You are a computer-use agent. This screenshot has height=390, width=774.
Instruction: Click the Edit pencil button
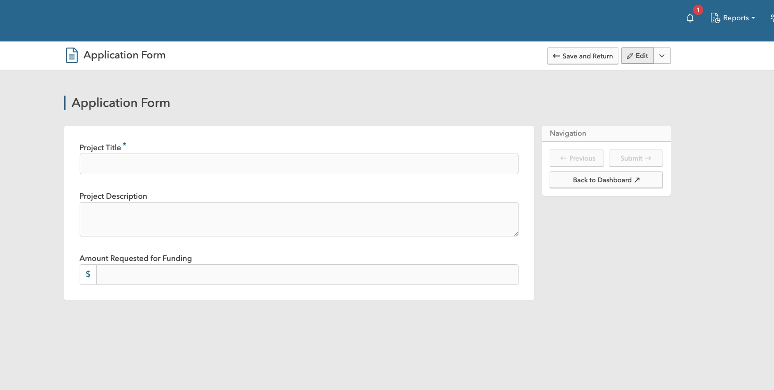point(637,56)
